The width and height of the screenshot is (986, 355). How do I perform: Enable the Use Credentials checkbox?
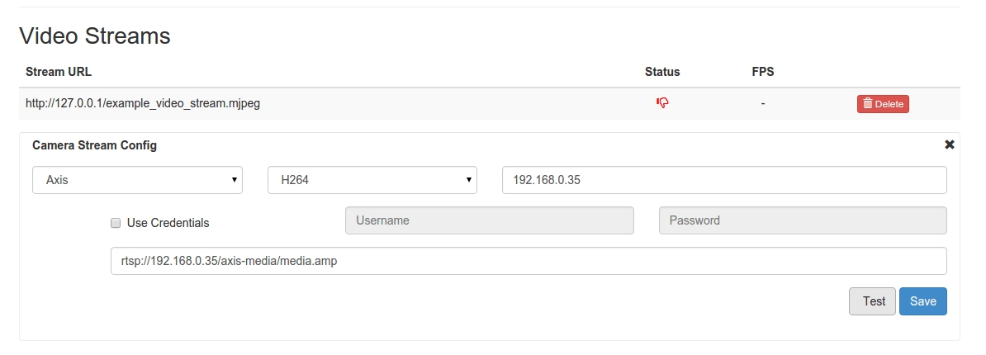(116, 223)
